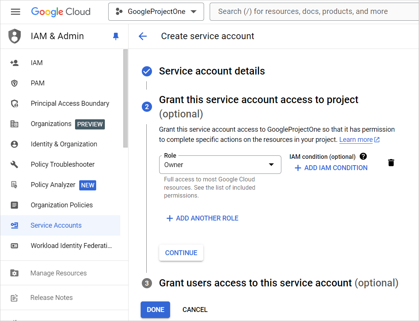Delete the Owner role with trash icon

coord(391,163)
